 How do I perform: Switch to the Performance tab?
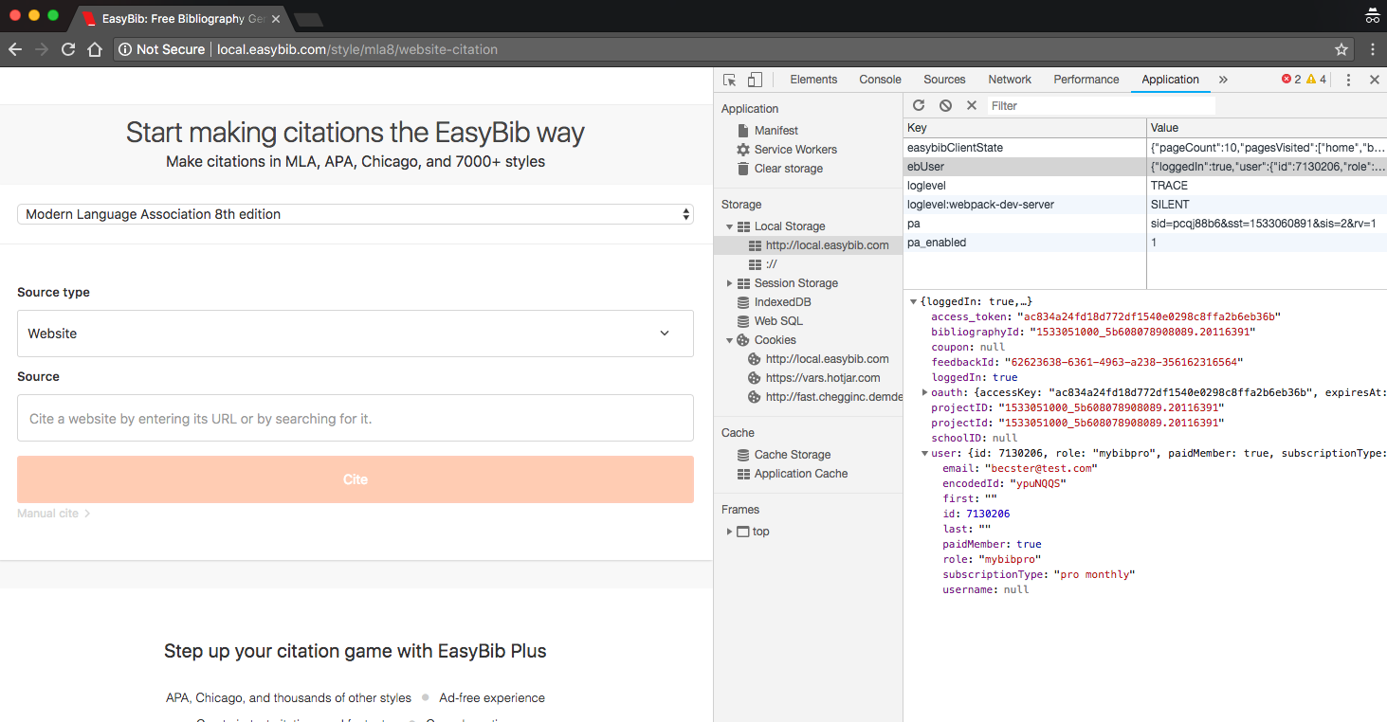point(1086,80)
